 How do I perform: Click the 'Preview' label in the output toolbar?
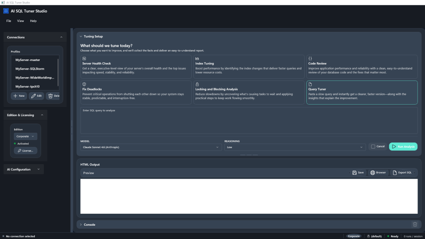point(88,173)
